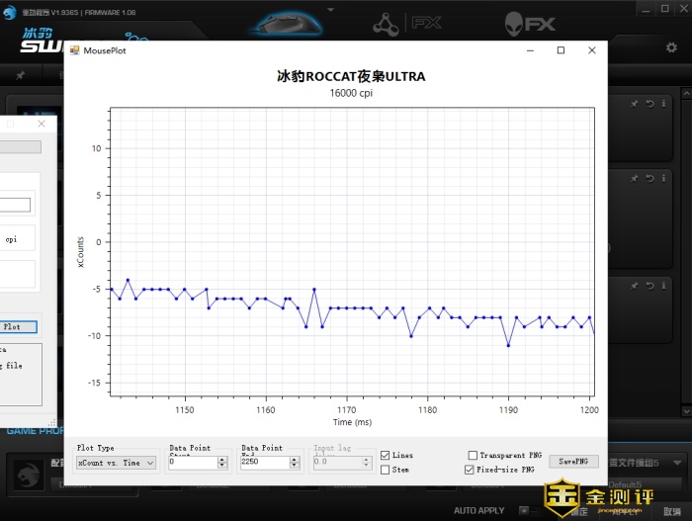Click the Plot button in left window
Screen dimensions: 692x521
[x=18, y=327]
